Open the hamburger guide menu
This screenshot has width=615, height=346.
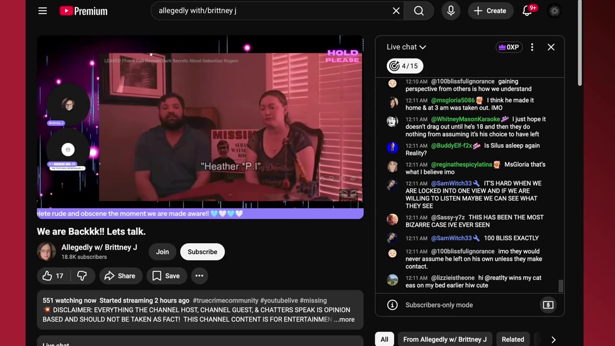43,11
